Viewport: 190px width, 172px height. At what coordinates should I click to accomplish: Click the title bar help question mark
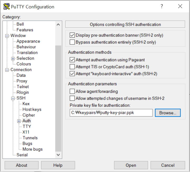(x=162, y=6)
